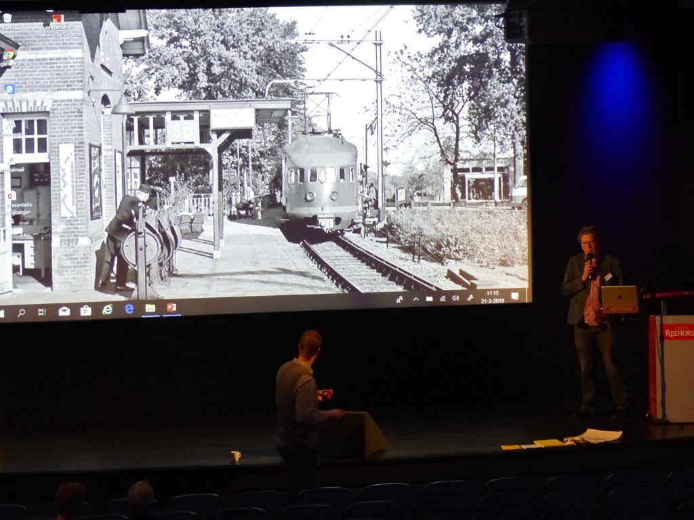Click the 11:15 clock and date

click(493, 297)
